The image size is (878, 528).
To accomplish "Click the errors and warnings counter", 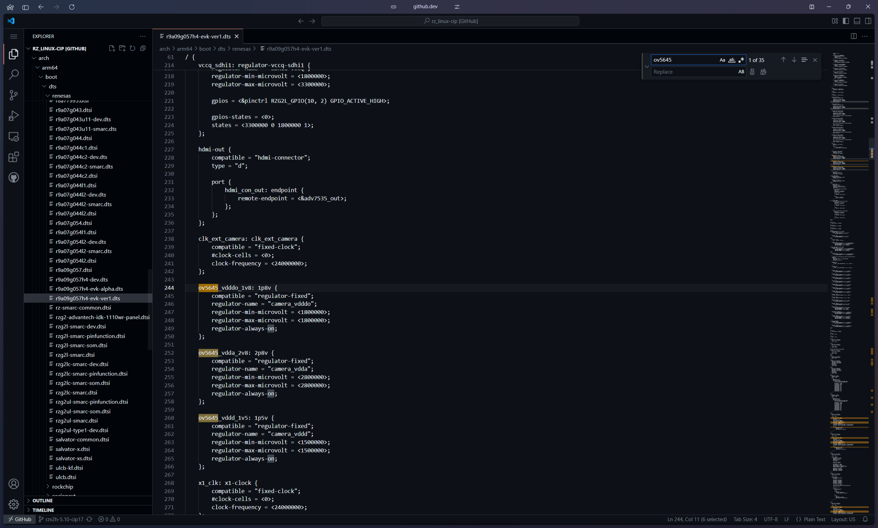I will tap(109, 519).
